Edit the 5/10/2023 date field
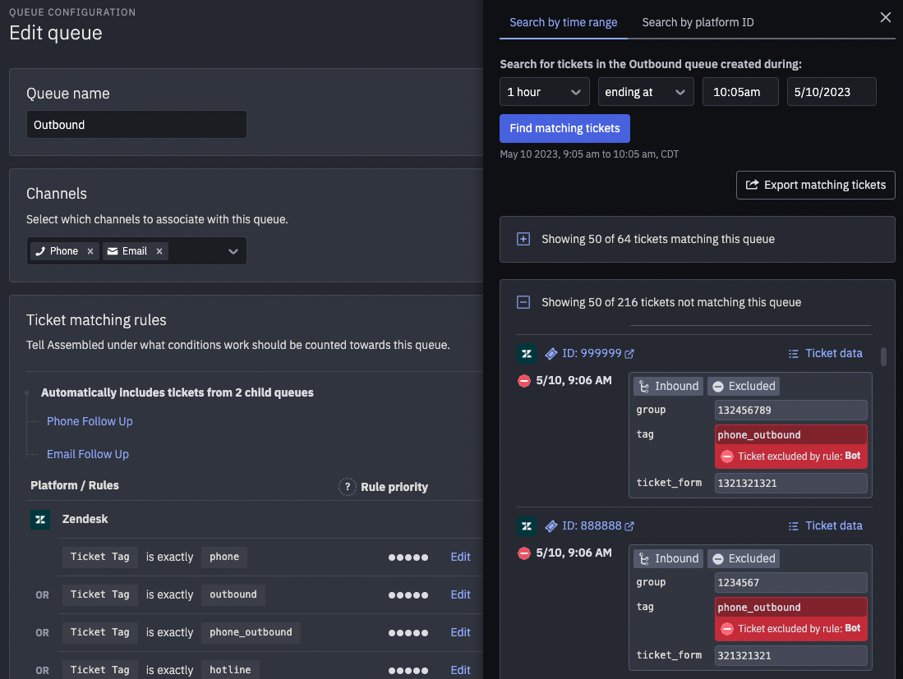 [832, 92]
